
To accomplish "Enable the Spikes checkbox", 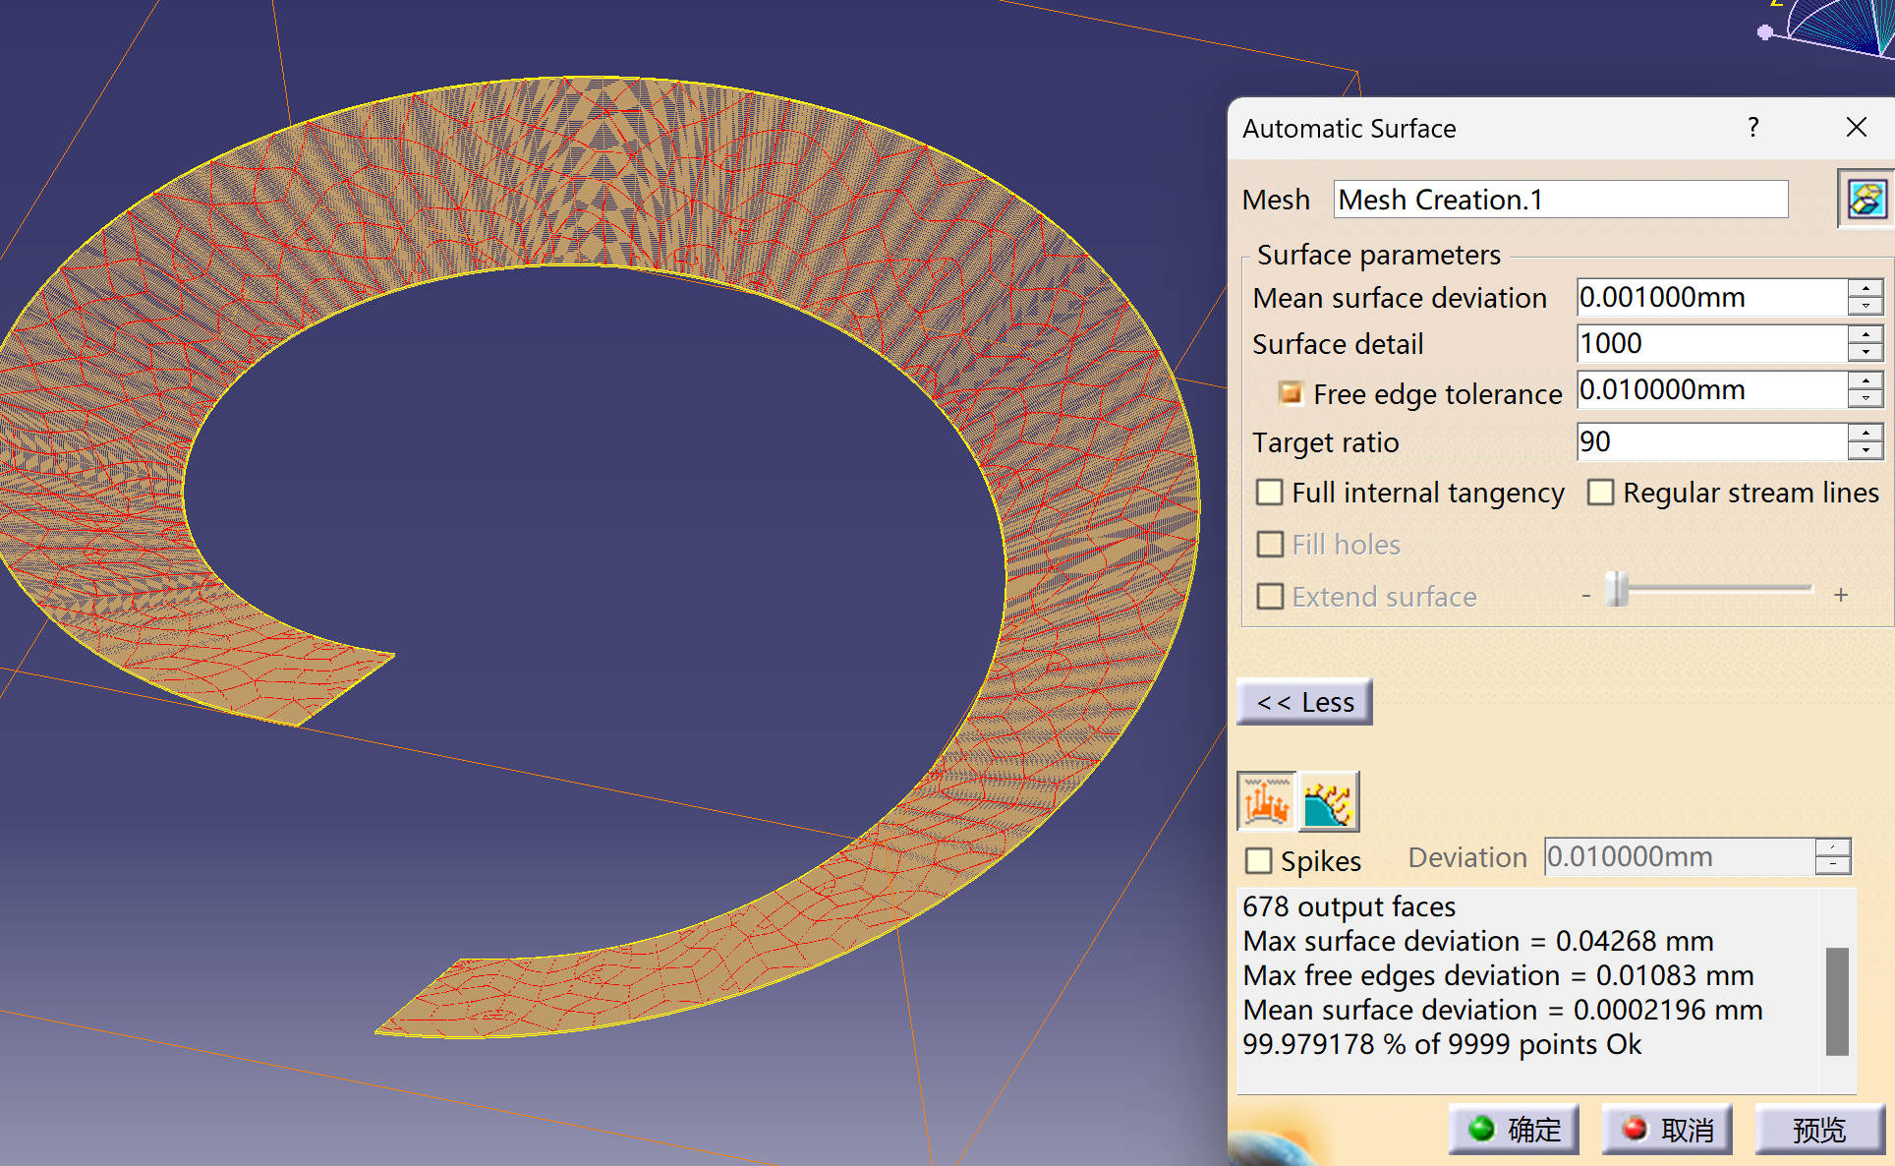I will coord(1258,860).
